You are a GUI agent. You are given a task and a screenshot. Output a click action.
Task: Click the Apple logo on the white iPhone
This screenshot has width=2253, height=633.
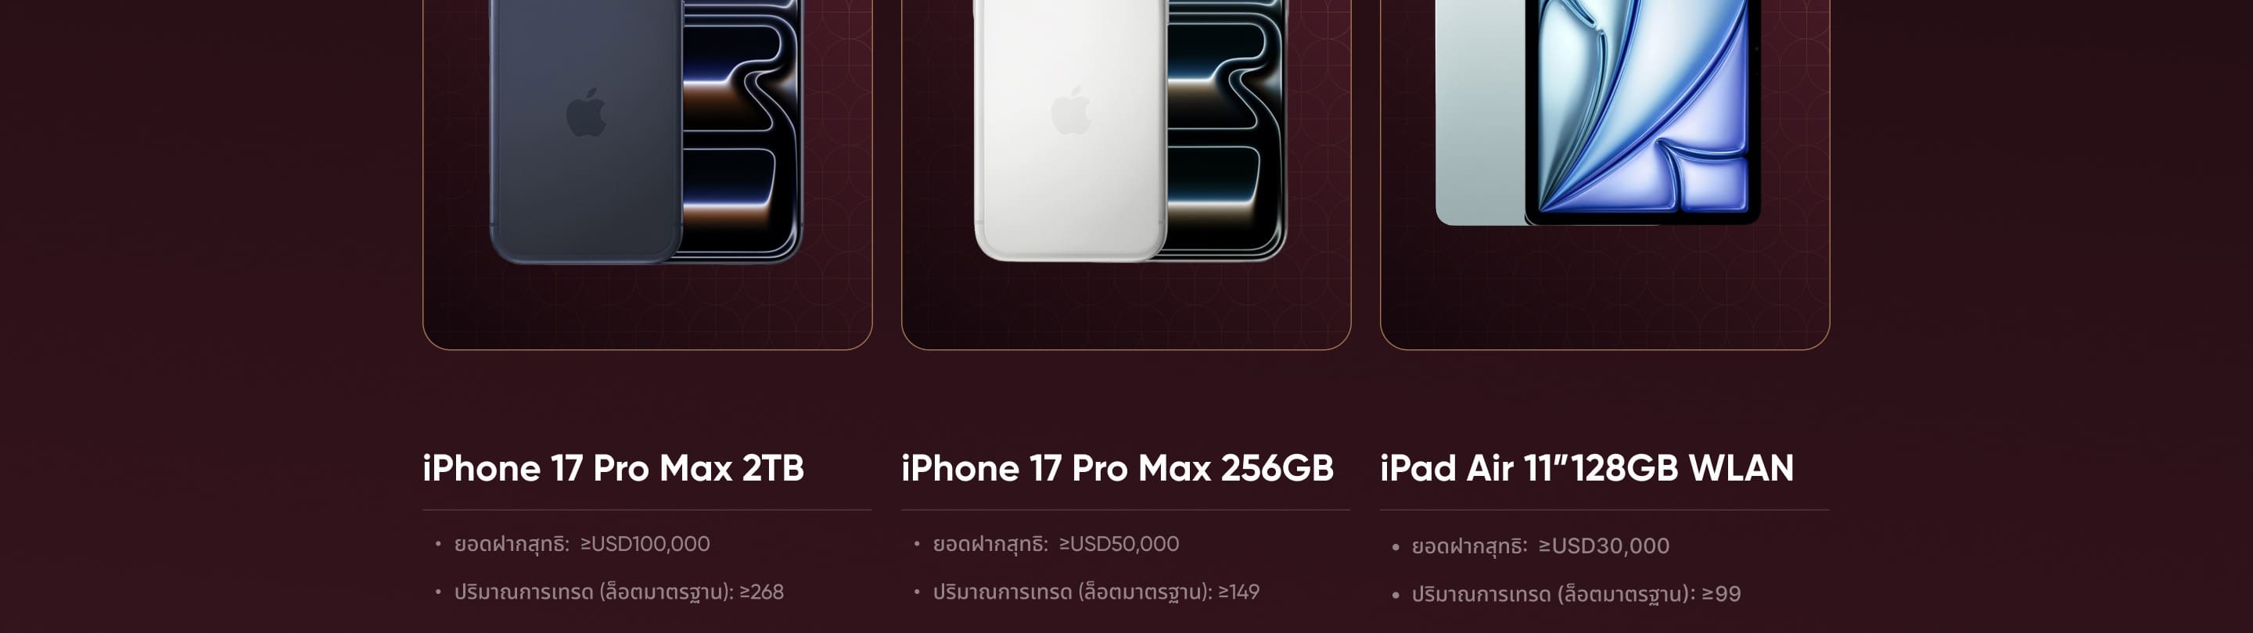tap(1069, 110)
